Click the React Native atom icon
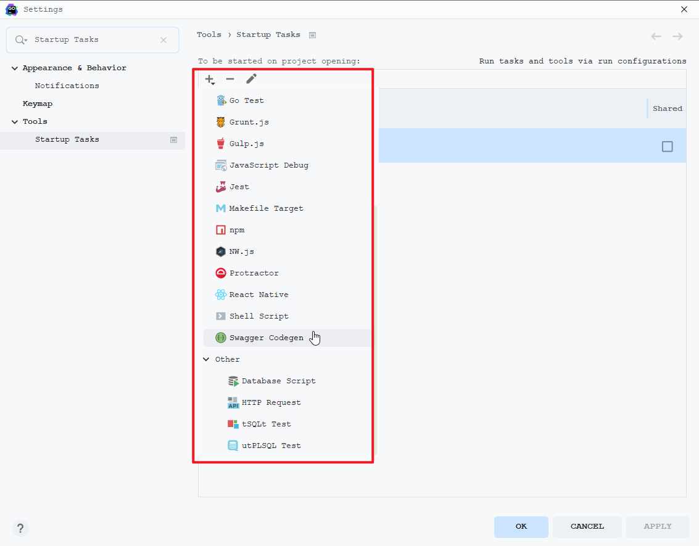This screenshot has height=546, width=699. click(221, 295)
